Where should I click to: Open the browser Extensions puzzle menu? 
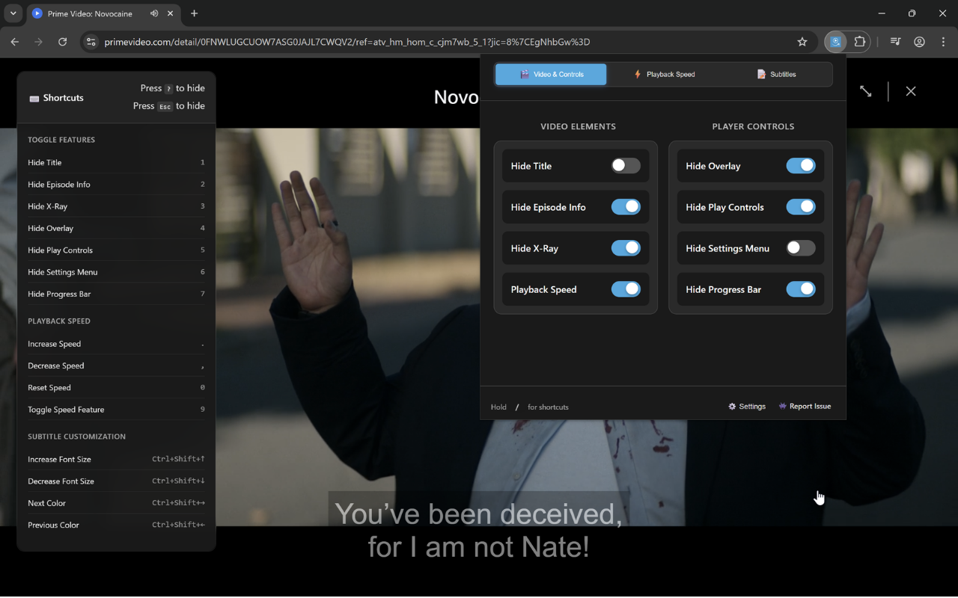[859, 42]
